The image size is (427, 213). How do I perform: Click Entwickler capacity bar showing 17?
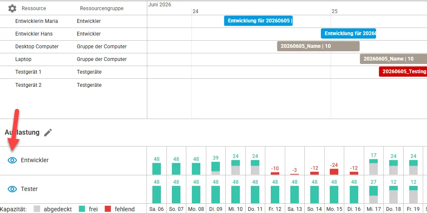coord(374,167)
